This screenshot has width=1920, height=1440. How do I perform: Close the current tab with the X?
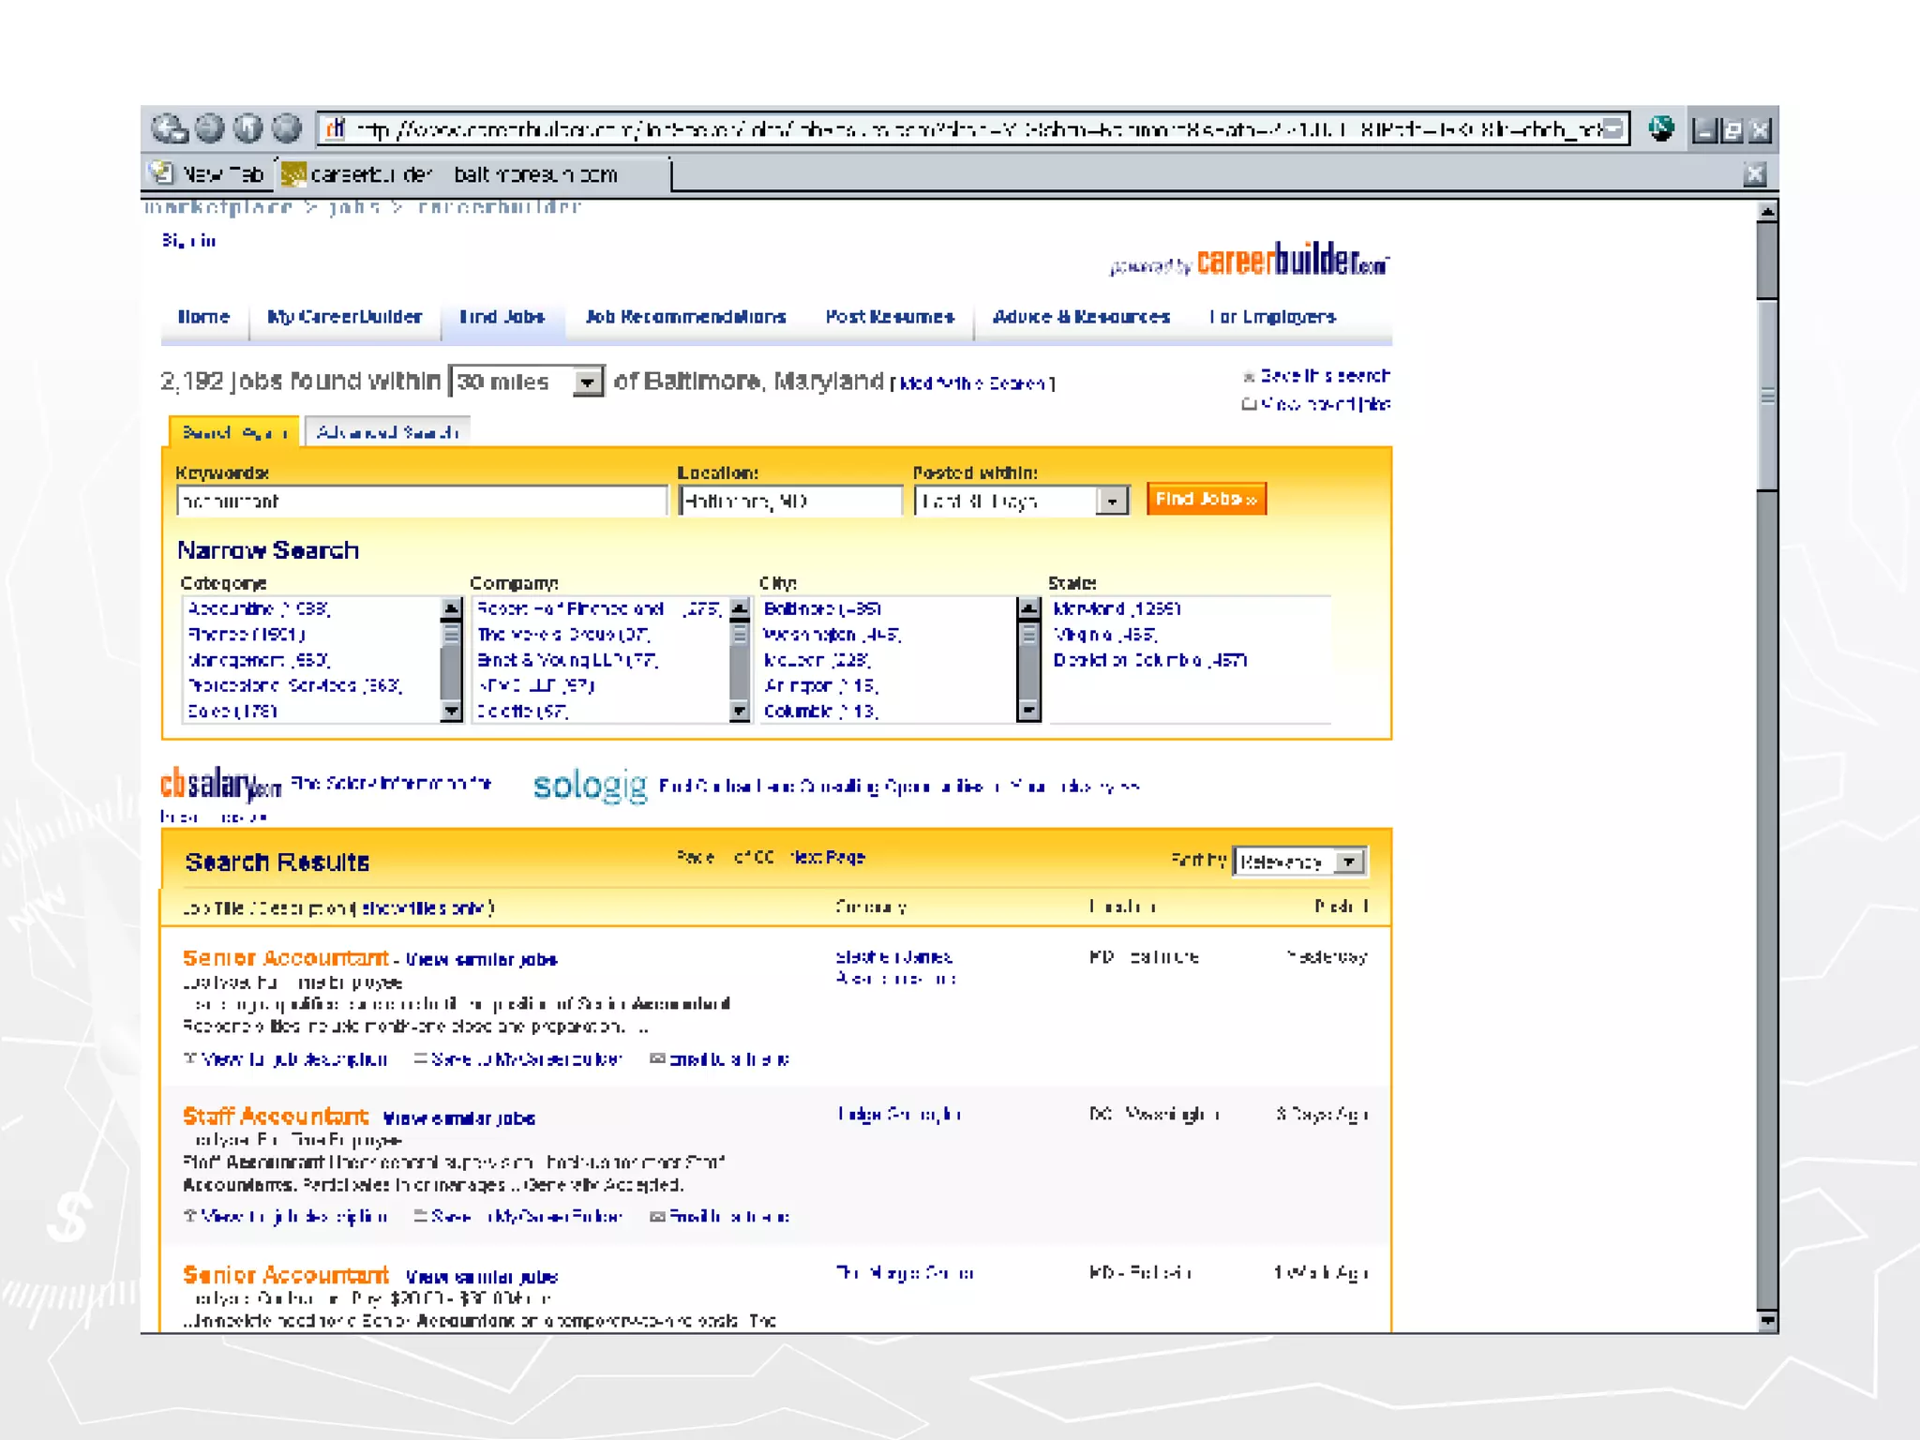[x=1754, y=174]
